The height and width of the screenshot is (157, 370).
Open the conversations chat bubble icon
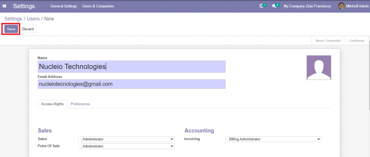(274, 6)
